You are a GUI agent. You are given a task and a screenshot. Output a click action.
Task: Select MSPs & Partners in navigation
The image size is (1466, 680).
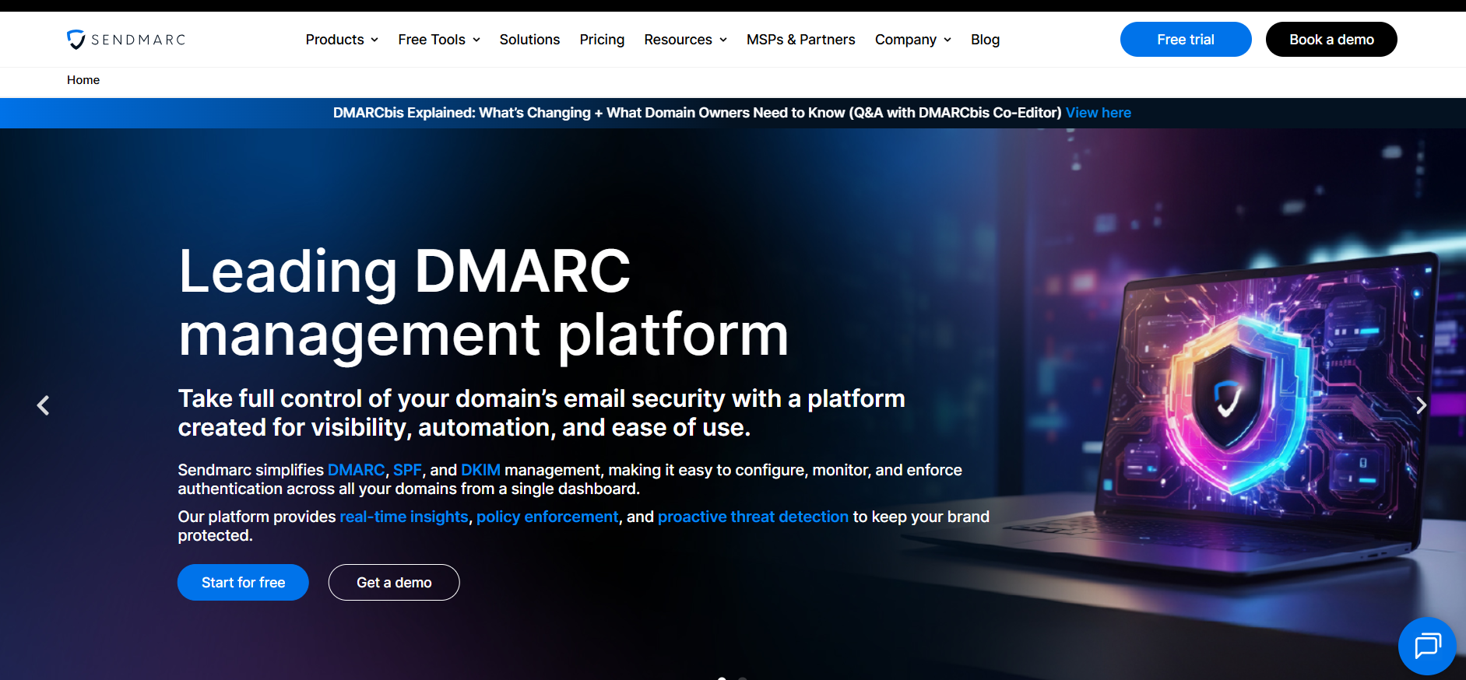pos(800,40)
